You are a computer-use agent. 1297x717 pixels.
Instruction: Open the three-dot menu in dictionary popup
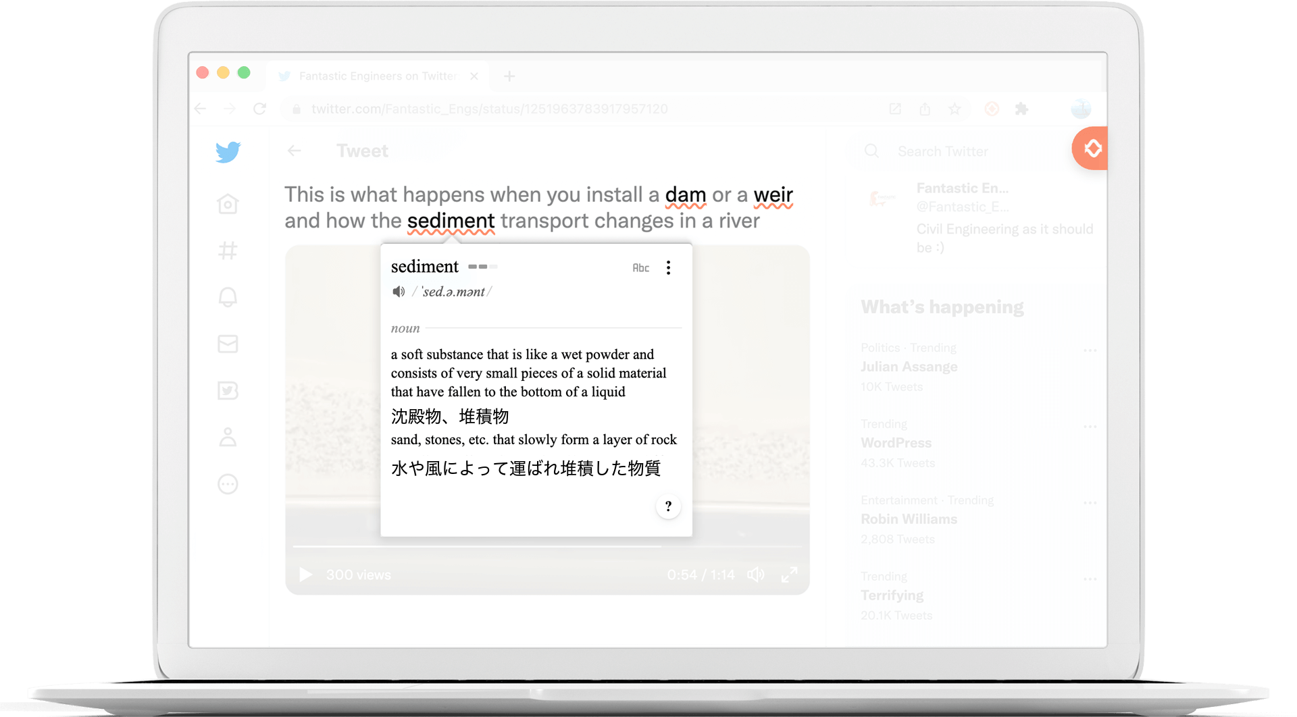(669, 268)
